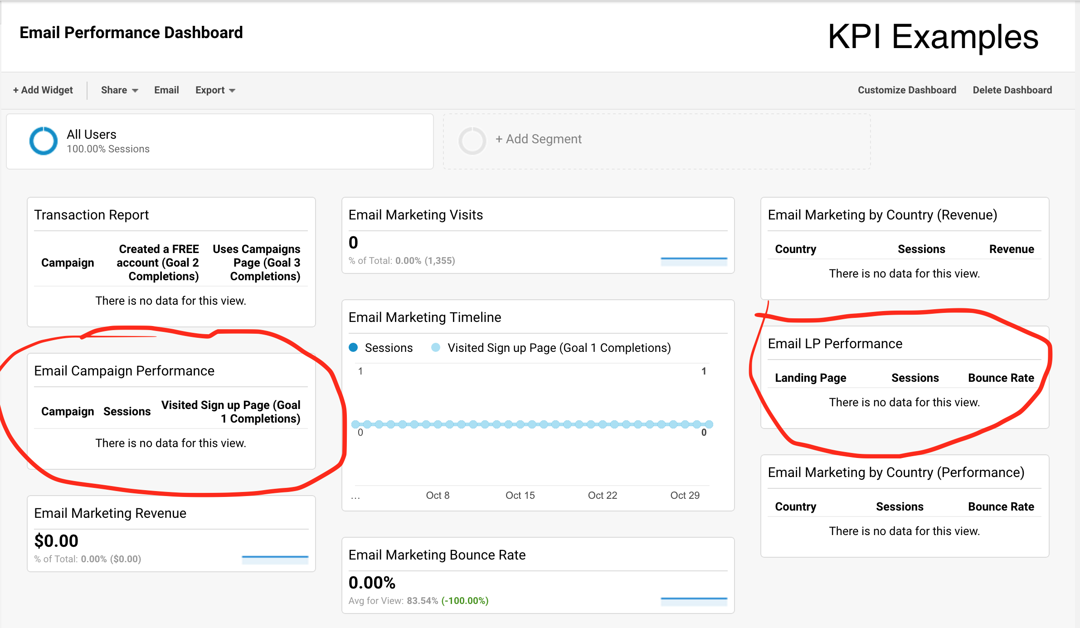Open the Share dropdown

coord(119,90)
